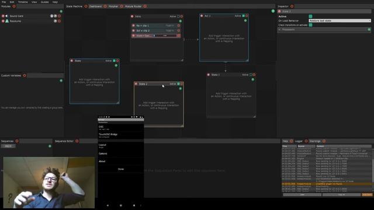Add a custom variable group
Image resolution: width=374 pixels, height=210 pixels.
point(61,80)
